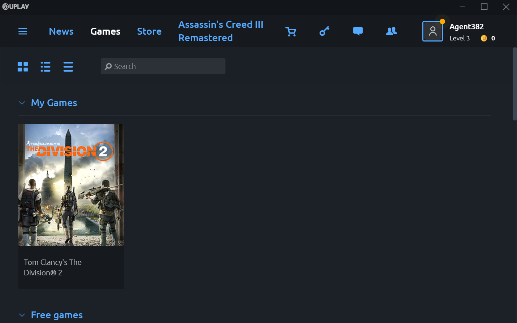Screen dimensions: 517x323
Task: Open the chat messages icon
Action: click(x=358, y=31)
